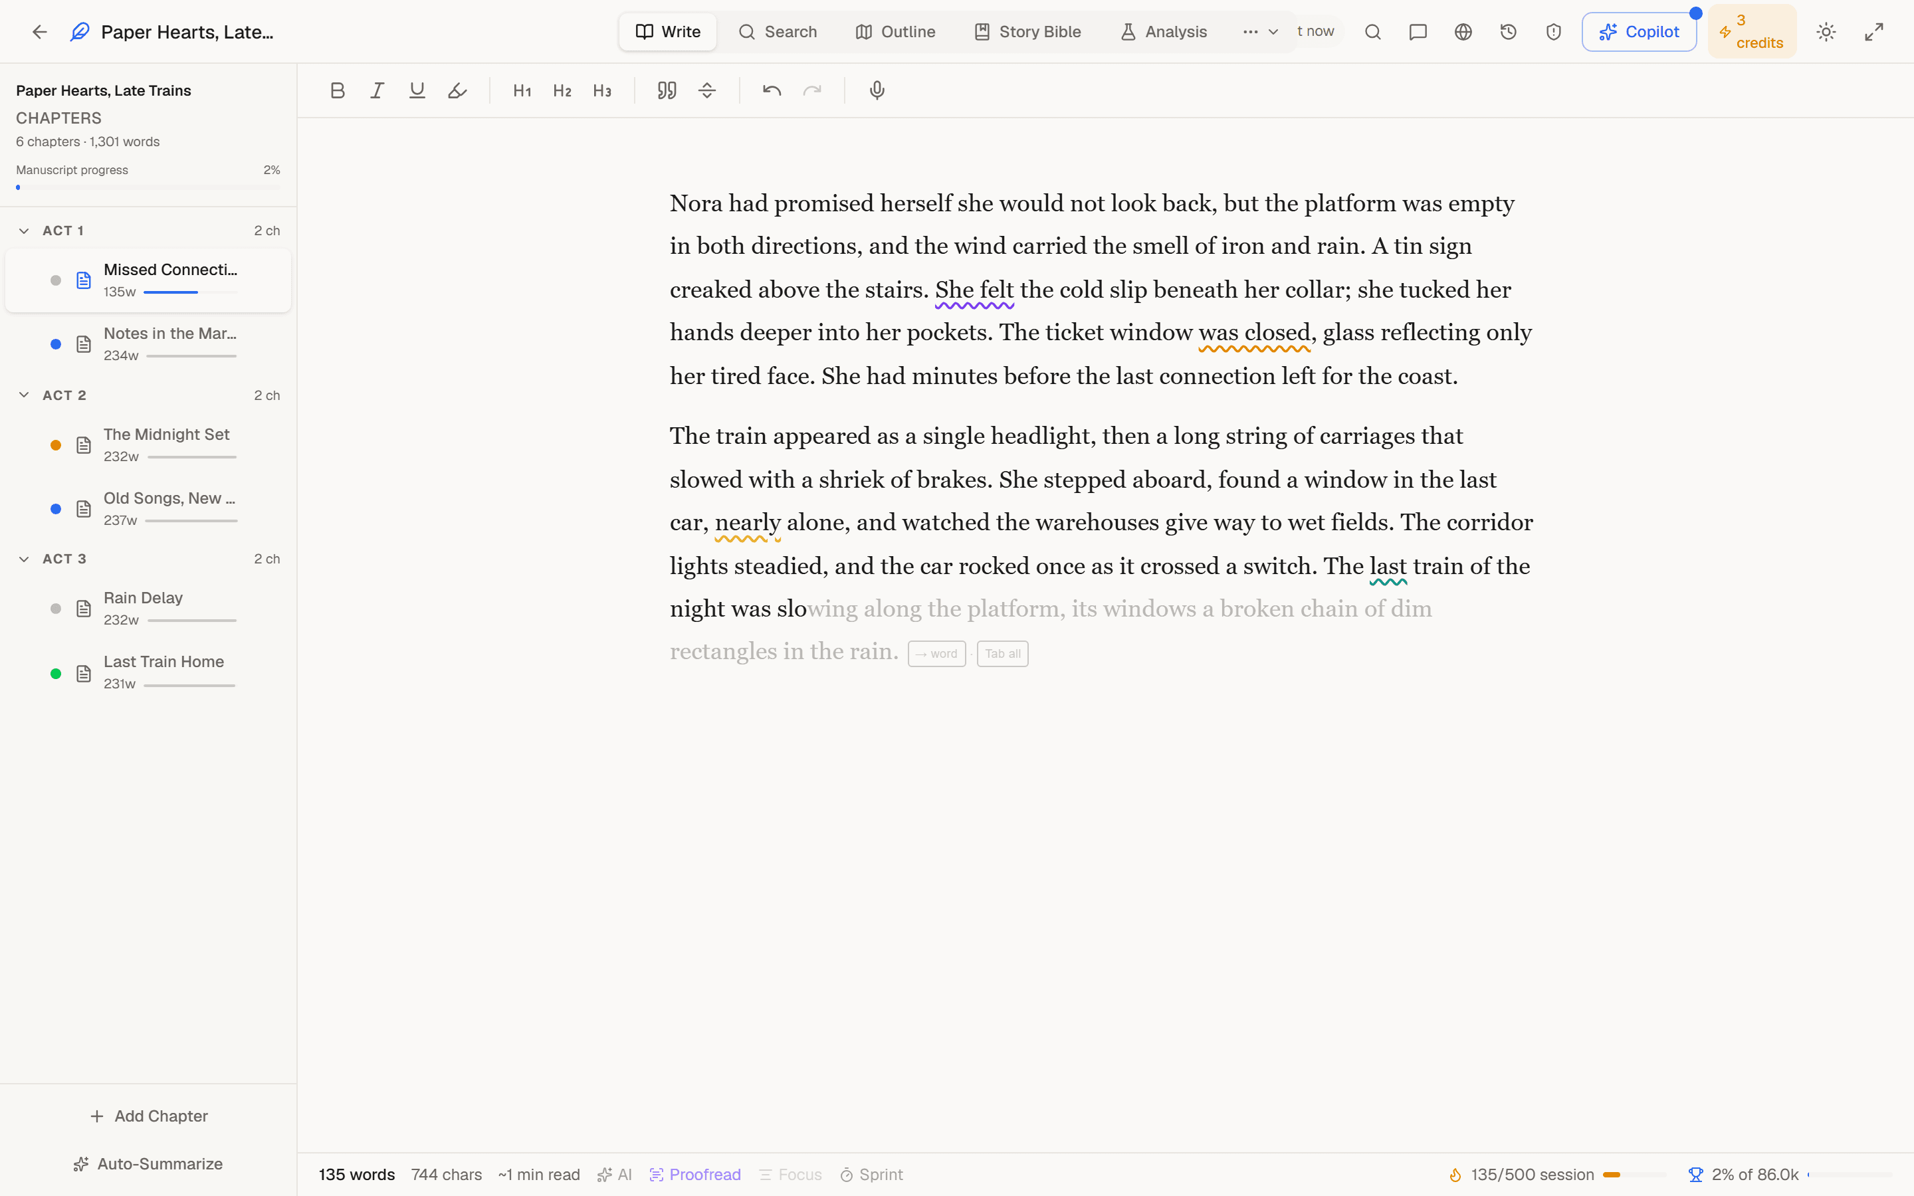Click the manuscript progress bar
Viewport: 1914px width, 1196px height.
click(148, 187)
